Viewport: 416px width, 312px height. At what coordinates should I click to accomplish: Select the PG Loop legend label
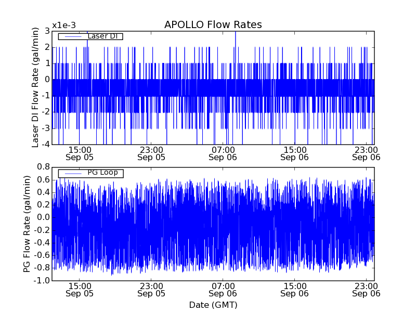click(102, 173)
